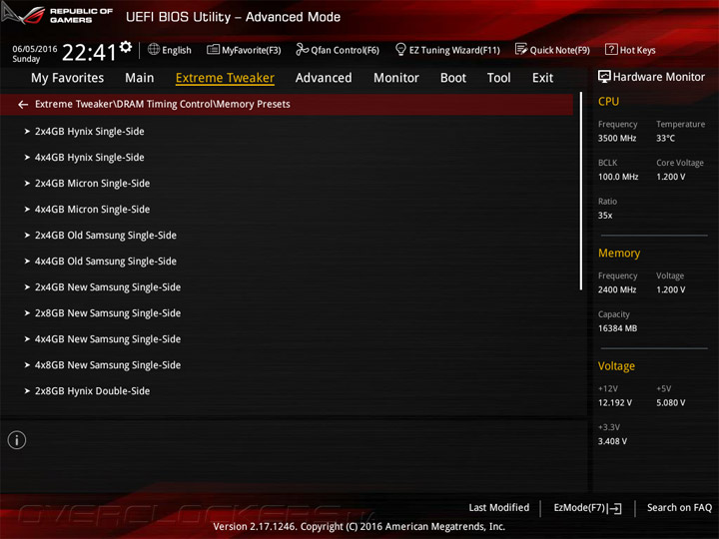This screenshot has width=719, height=539.
Task: Click memory frequency value 2400 MHz
Action: 617,289
